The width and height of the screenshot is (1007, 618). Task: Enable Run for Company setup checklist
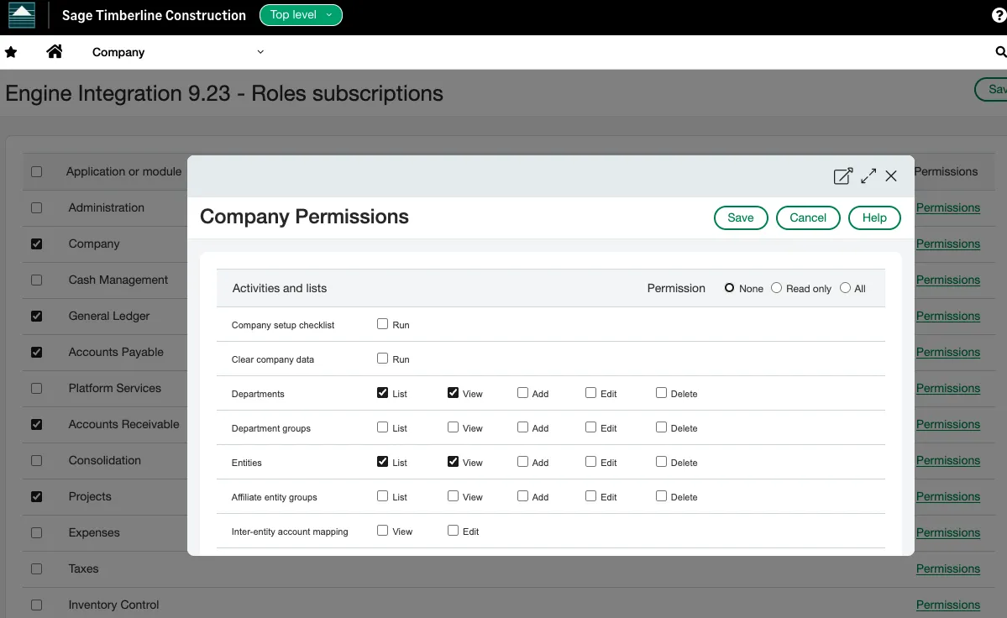pos(383,324)
